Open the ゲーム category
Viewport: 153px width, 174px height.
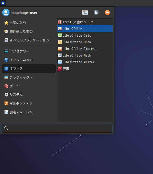29,86
